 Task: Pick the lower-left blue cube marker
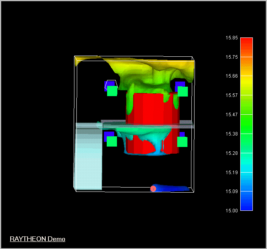pyautogui.click(x=107, y=135)
